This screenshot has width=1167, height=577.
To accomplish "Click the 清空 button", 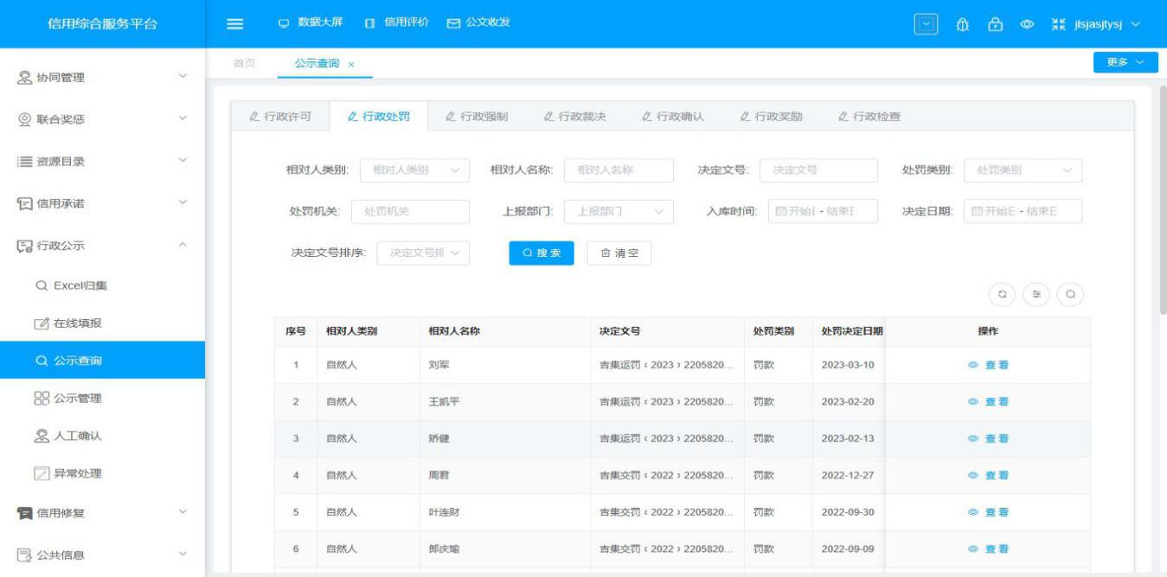I will tap(619, 253).
